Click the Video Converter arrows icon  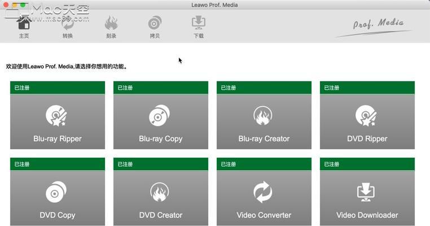click(263, 192)
